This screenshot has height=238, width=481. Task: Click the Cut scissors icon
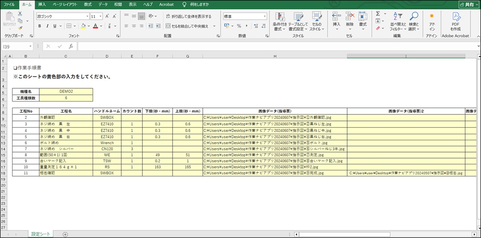20,14
